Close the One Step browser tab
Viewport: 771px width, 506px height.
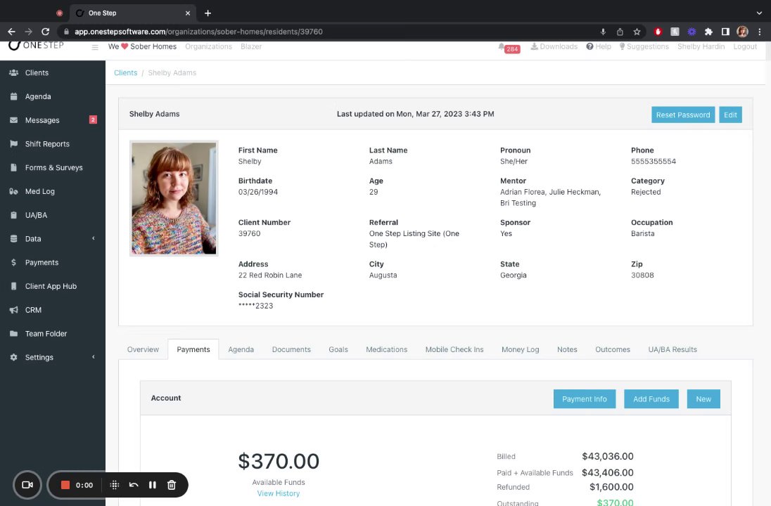click(187, 13)
